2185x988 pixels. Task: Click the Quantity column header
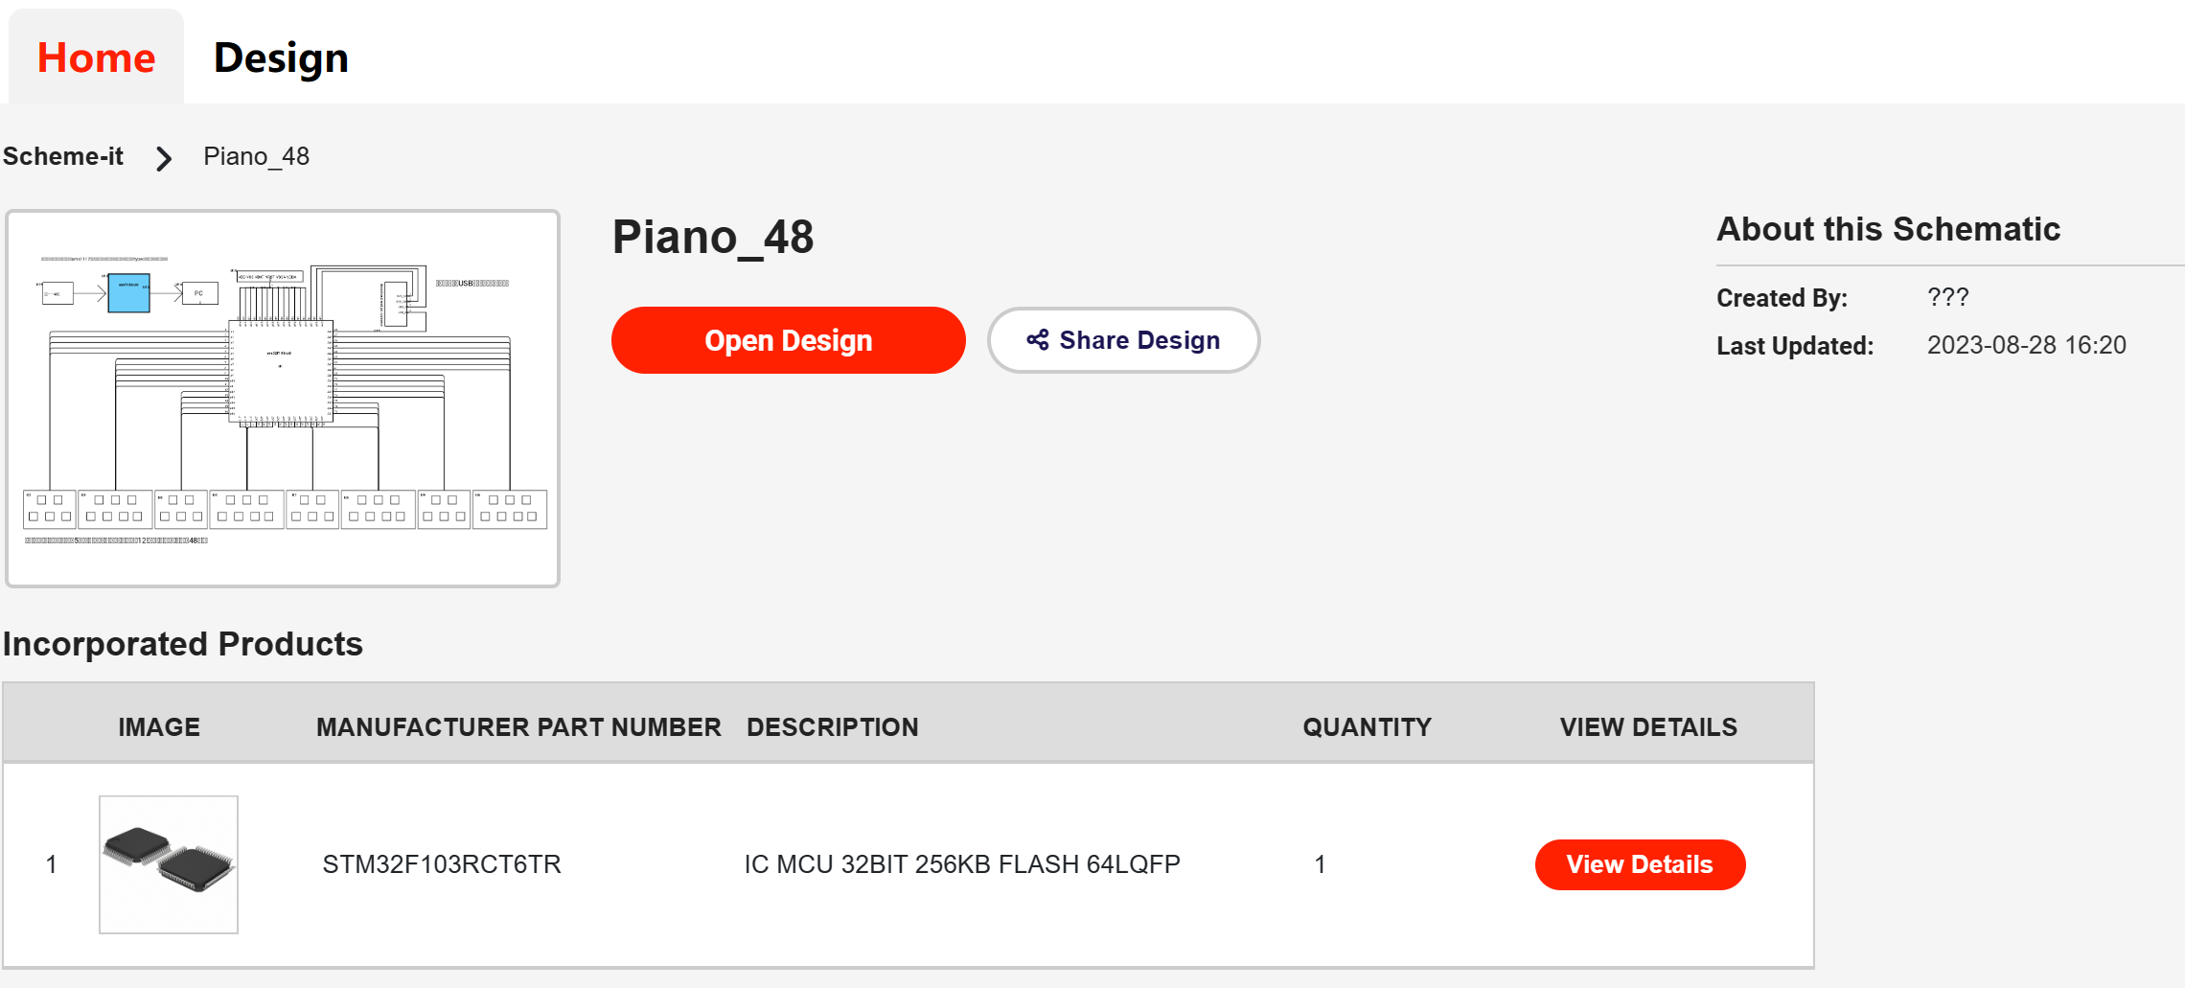point(1367,727)
